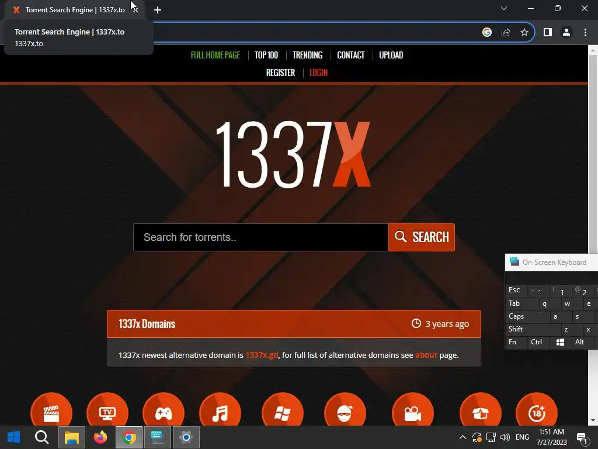Viewport: 598px width, 449px height.
Task: Toggle Chrome side panel icon
Action: (548, 33)
